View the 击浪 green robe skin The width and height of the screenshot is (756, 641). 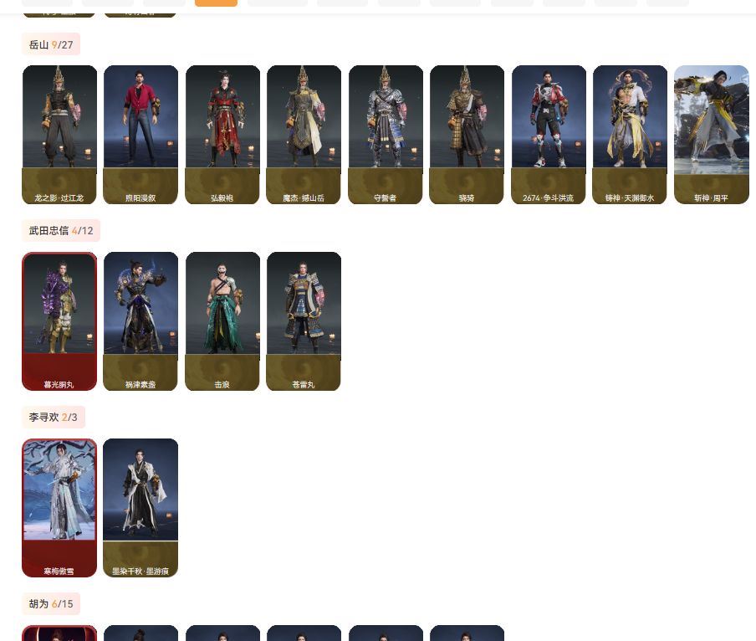pos(222,321)
